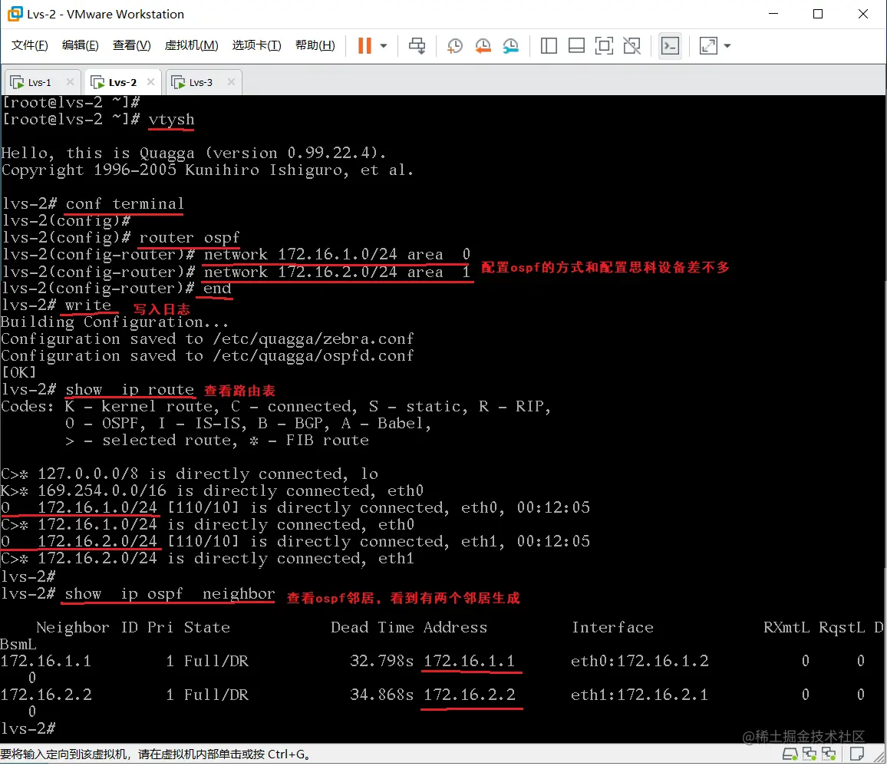Click the Lvs-3 tab VM running icon
Viewport: 887px width, 766px height.
click(x=178, y=83)
